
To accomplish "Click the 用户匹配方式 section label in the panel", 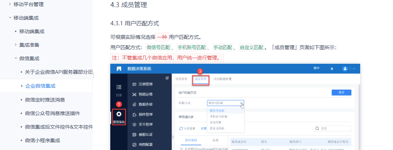I will 187,93.
